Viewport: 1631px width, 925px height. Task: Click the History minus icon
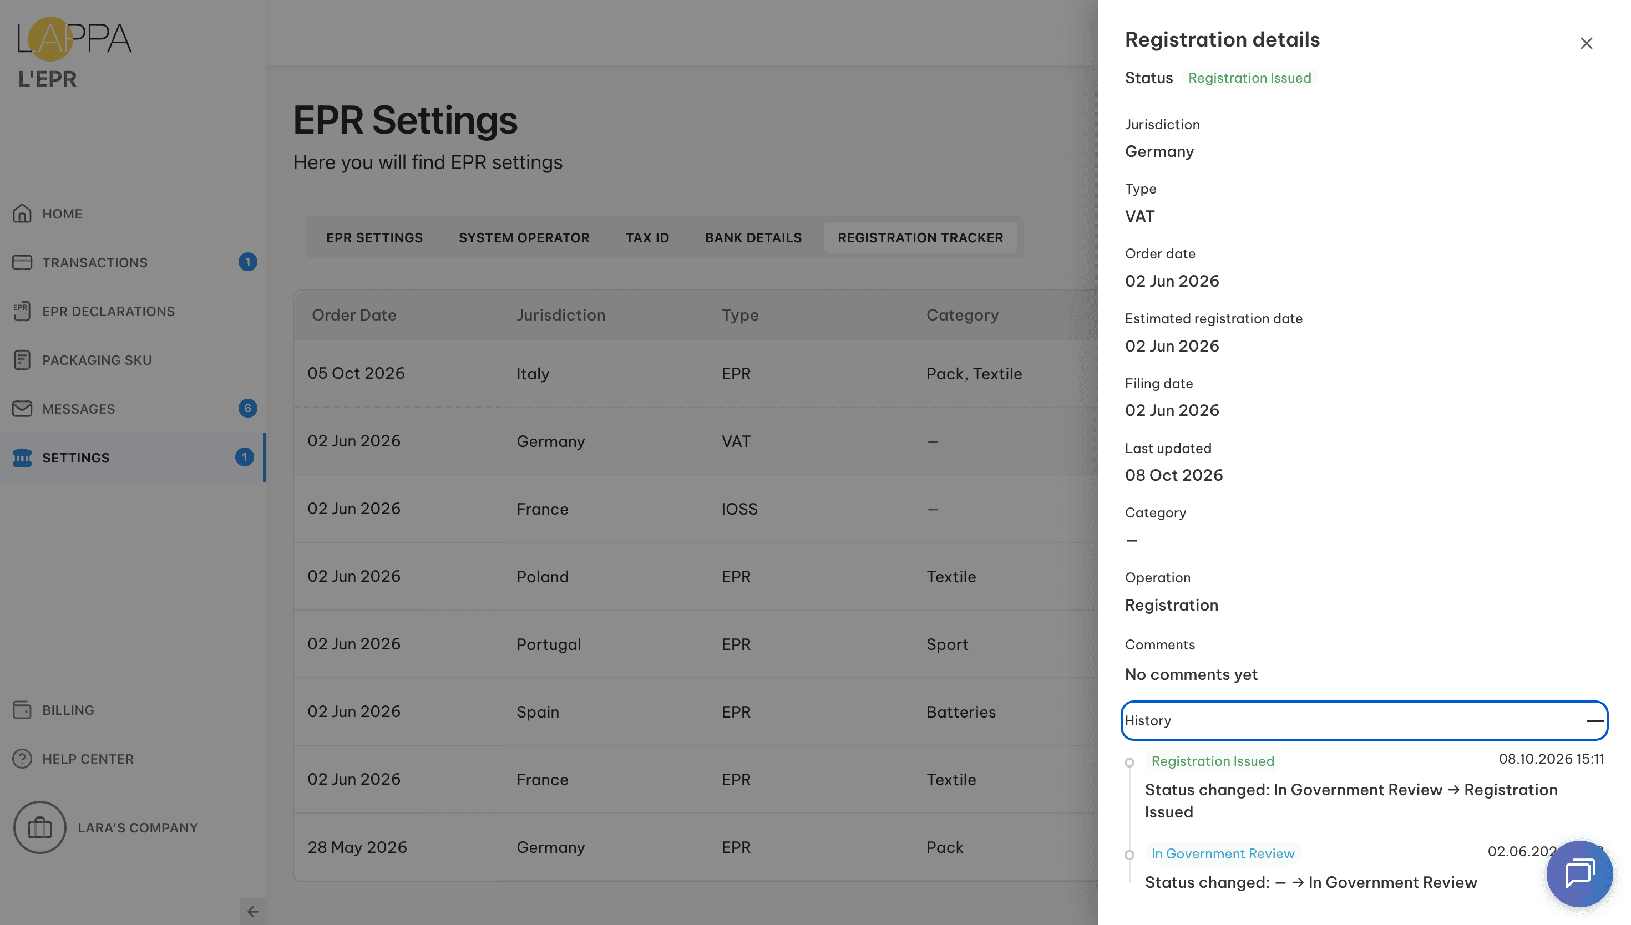tap(1595, 720)
